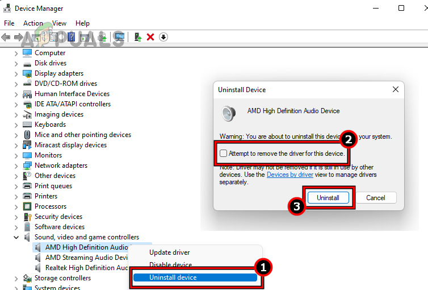Image resolution: width=428 pixels, height=290 pixels.
Task: Expand the Computer node
Action: coord(16,53)
